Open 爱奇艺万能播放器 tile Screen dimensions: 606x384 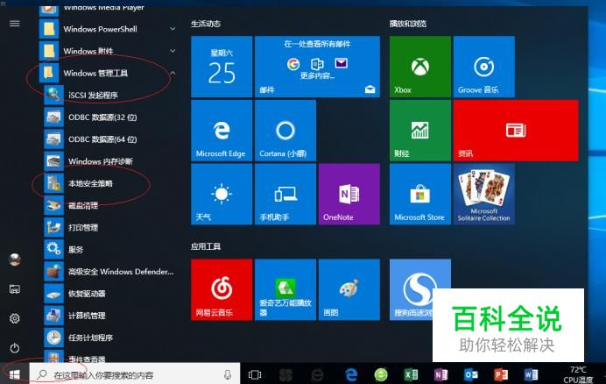tap(285, 289)
